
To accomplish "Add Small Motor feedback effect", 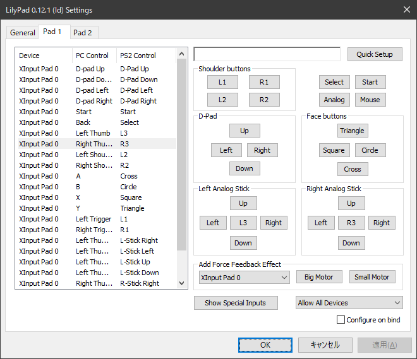I will [x=372, y=277].
